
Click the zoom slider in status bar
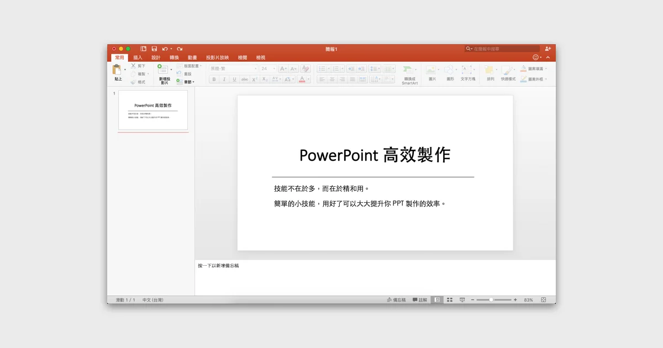[494, 300]
